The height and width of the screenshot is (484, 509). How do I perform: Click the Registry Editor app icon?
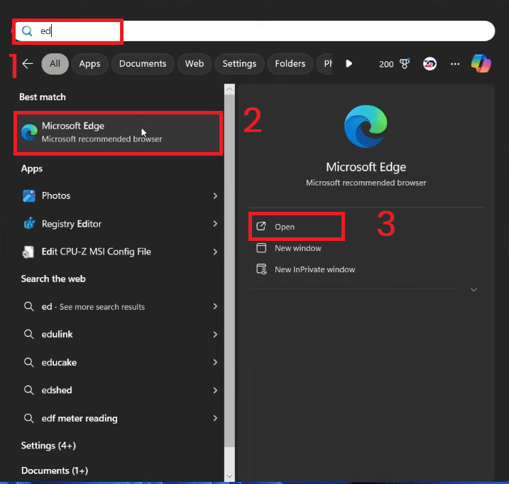29,224
